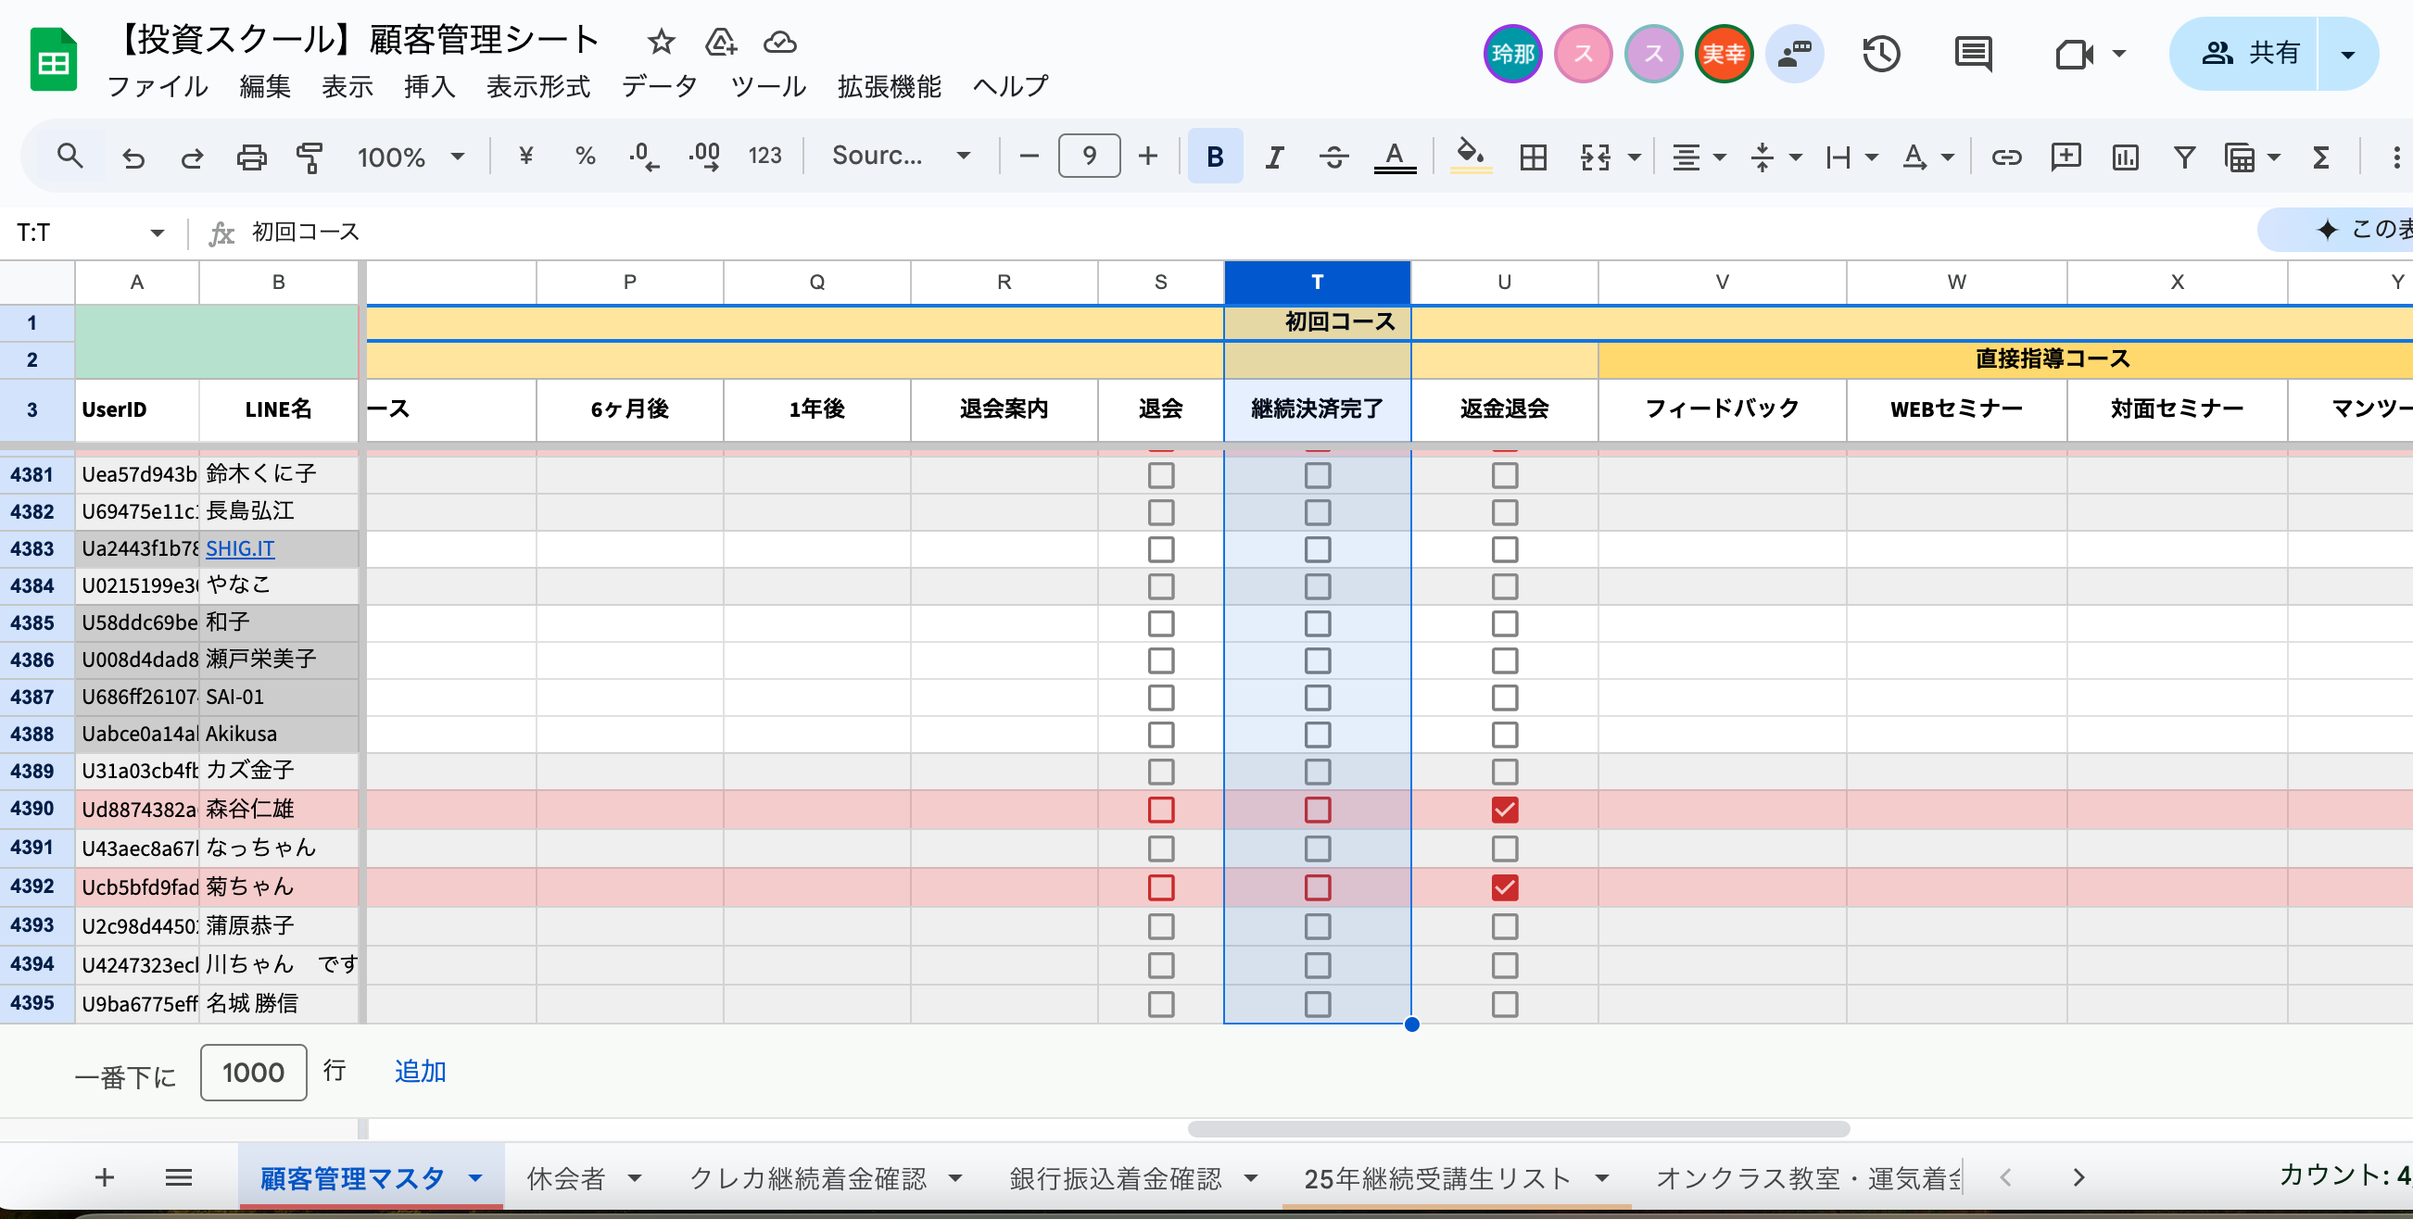The image size is (2413, 1219).
Task: Create a filter using the funnel icon
Action: [x=2183, y=157]
